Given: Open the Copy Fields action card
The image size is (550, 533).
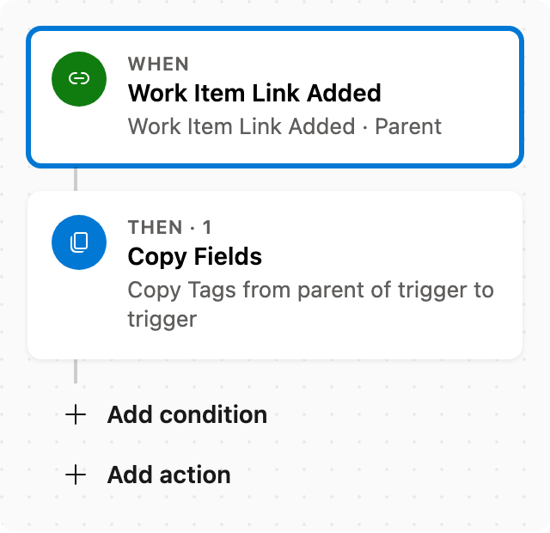Looking at the screenshot, I should pyautogui.click(x=275, y=275).
